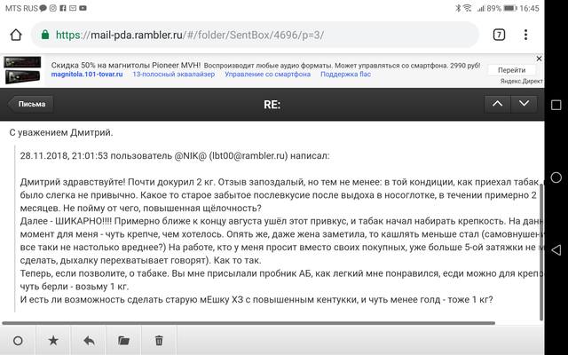568x355 pixels.
Task: Click the text 'С уважением Дмитрий.'
Action: [61, 132]
